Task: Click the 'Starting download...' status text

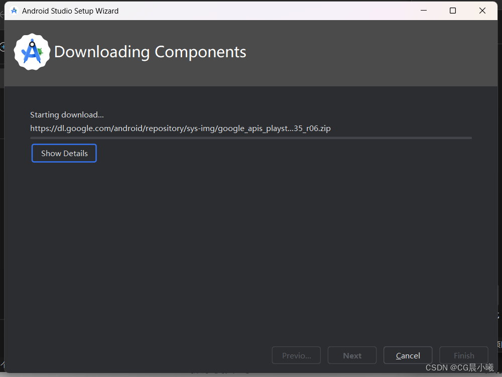Action: pyautogui.click(x=67, y=114)
